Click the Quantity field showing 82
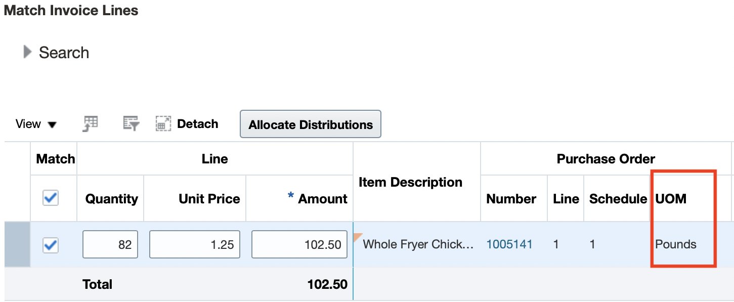Viewport: 734px width, 302px height. [110, 245]
